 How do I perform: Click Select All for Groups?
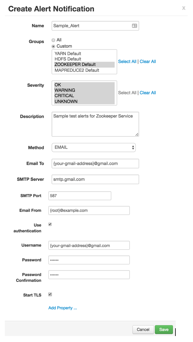[x=127, y=61]
